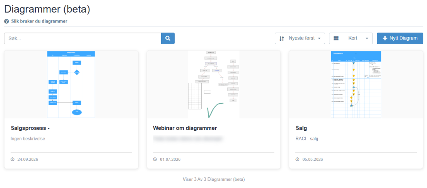Open the Salg diagram thumbnail

(356, 84)
